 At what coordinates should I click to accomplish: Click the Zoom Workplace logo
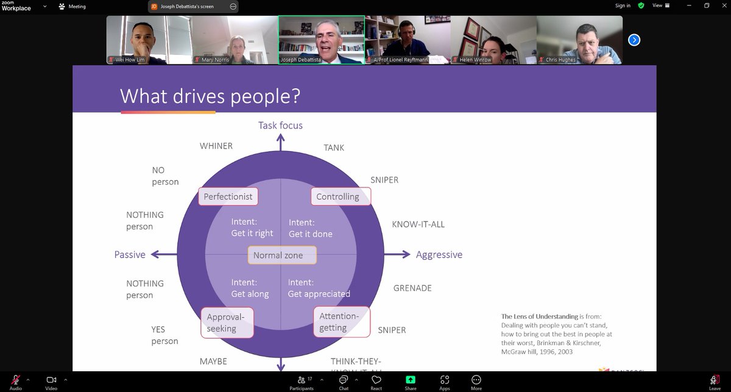pos(16,6)
